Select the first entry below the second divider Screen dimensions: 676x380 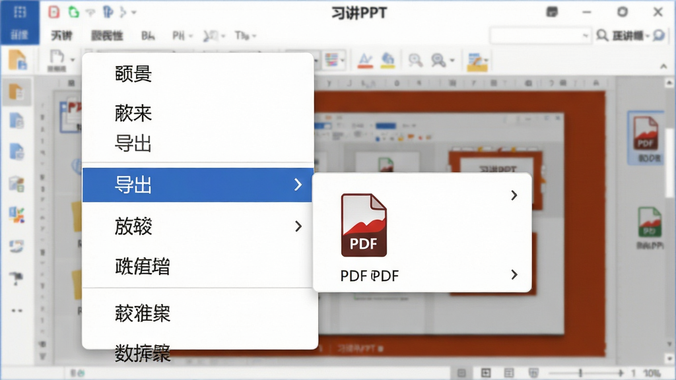pyautogui.click(x=143, y=313)
